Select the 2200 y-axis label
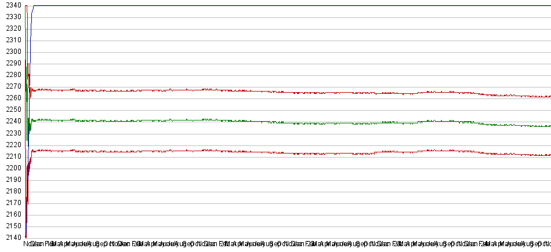The image size is (551, 252). pos(12,168)
